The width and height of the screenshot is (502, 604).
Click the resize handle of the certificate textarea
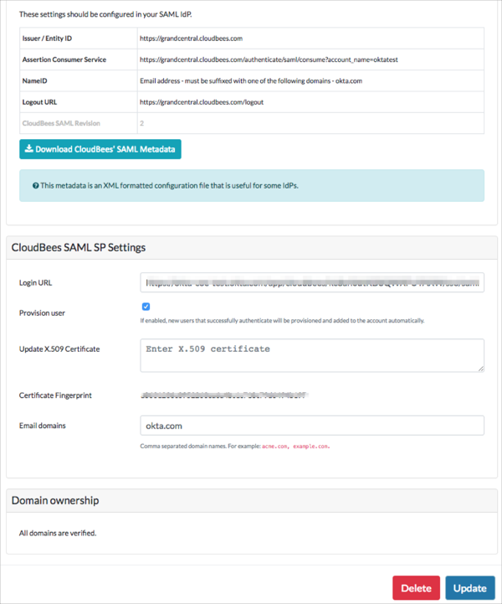pos(480,367)
